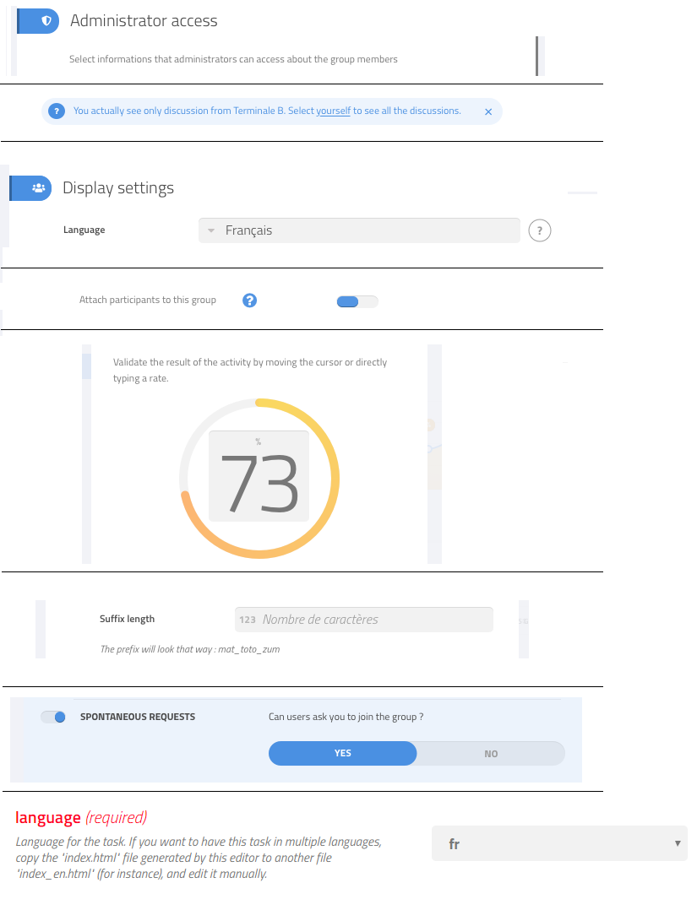This screenshot has width=697, height=899.
Task: Open help for Attach participants to group
Action: [x=249, y=301]
